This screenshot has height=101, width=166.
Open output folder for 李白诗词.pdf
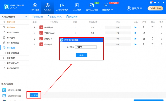144,33
